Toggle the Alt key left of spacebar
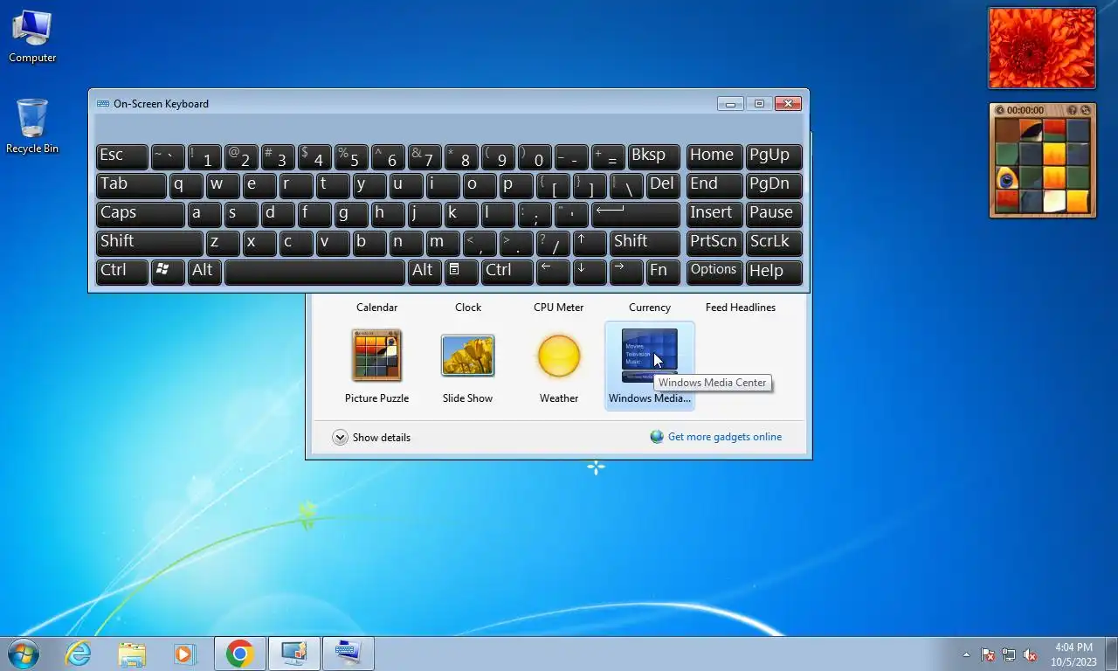The width and height of the screenshot is (1118, 671). 204,272
